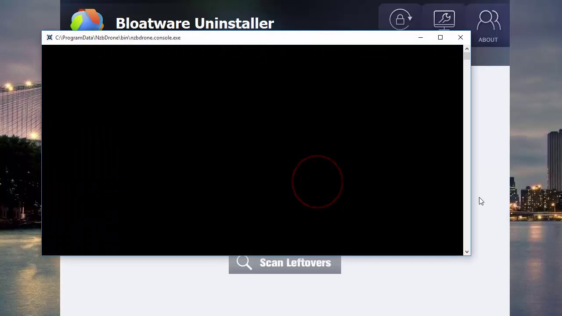Click the Bloatware Uninstaller logo icon

87,20
